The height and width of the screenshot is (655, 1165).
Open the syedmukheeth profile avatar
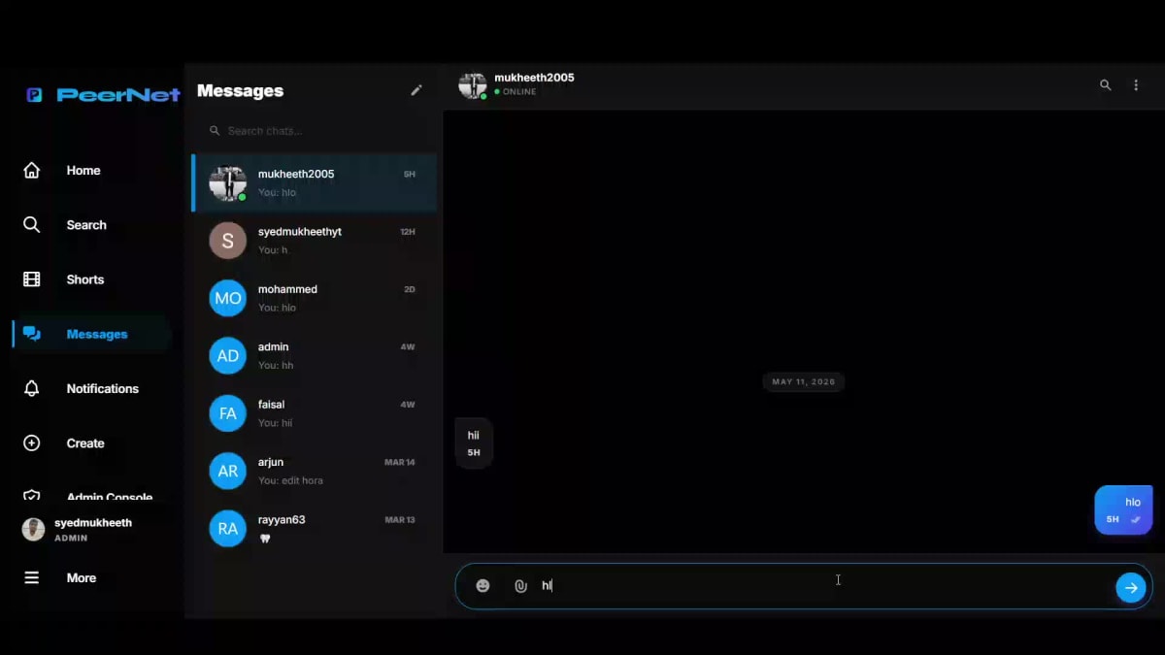point(33,529)
